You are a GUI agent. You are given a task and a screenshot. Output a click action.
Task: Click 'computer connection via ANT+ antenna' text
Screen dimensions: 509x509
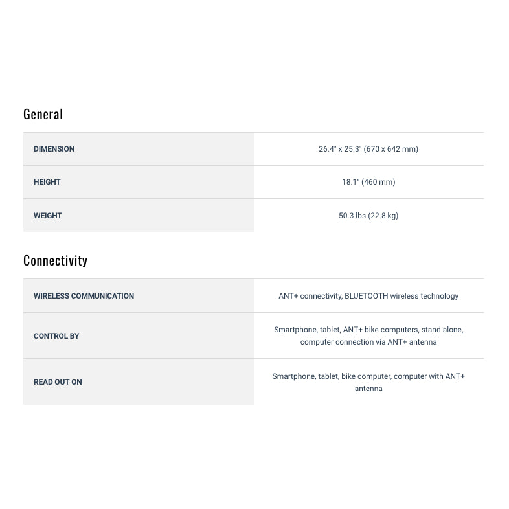click(368, 342)
